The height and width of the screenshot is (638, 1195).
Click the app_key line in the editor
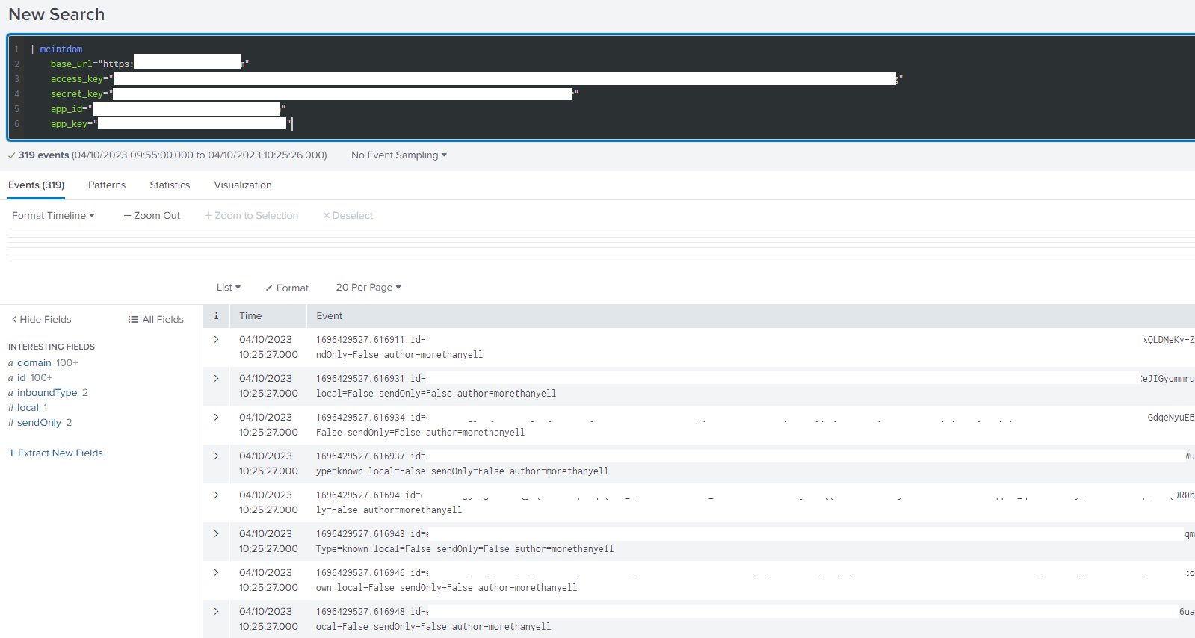click(x=172, y=123)
